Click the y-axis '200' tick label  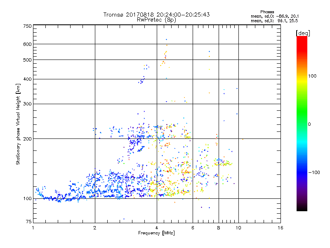click(27, 139)
